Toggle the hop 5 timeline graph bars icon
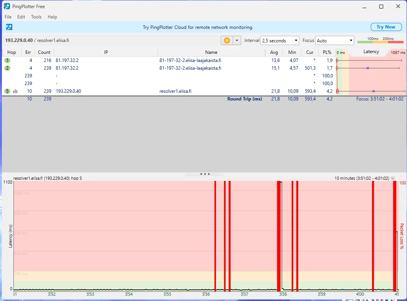 (15, 91)
